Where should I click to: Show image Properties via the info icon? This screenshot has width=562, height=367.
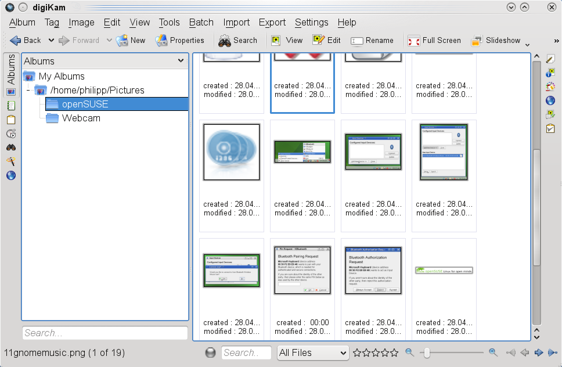[x=550, y=73]
